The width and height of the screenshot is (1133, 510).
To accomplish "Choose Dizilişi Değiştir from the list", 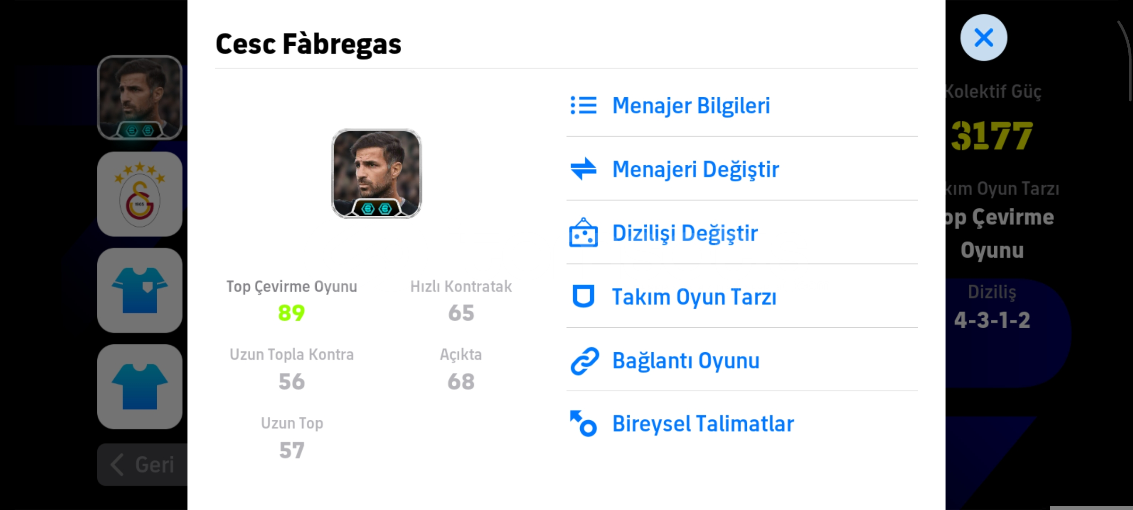I will pyautogui.click(x=685, y=233).
